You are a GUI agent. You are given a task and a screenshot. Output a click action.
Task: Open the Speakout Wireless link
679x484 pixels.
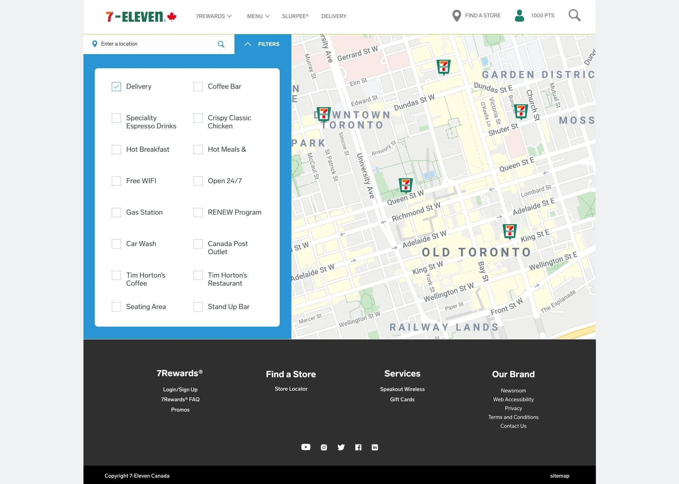pos(402,389)
